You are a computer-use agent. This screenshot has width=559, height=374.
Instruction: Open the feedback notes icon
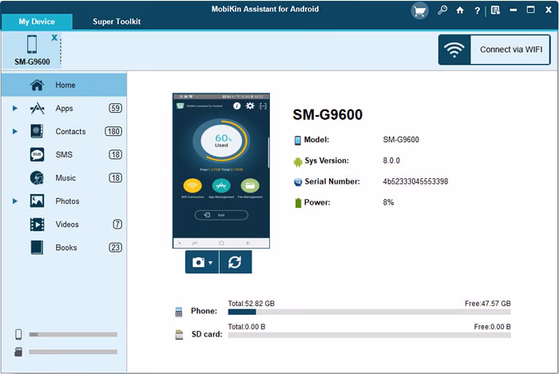coord(495,10)
